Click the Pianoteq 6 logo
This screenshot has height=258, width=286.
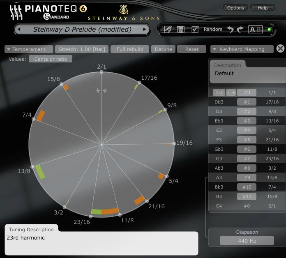point(48,12)
